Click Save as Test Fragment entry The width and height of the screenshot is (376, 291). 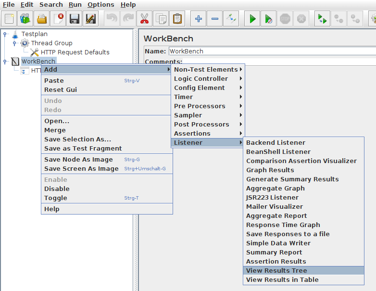(83, 149)
